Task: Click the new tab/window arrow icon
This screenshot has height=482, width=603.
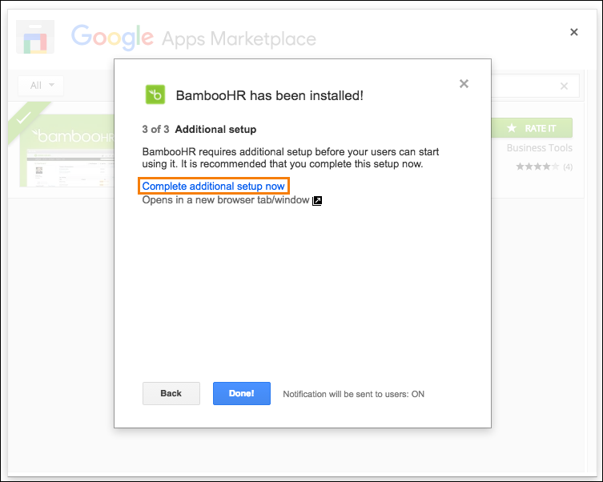Action: (317, 200)
